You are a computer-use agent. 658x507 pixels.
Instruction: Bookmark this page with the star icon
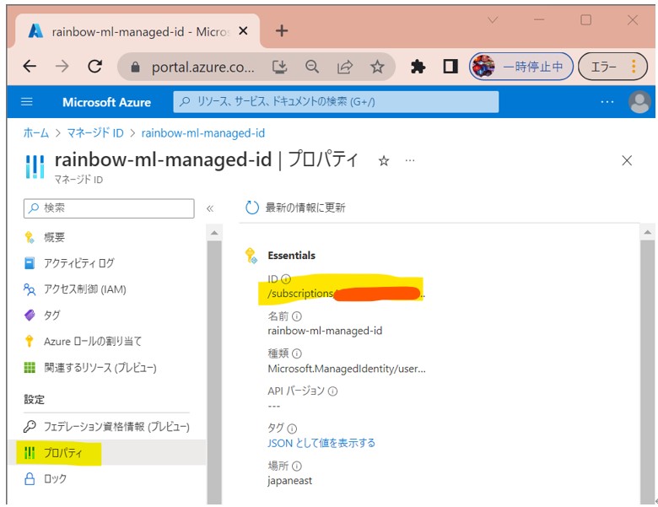pos(377,67)
